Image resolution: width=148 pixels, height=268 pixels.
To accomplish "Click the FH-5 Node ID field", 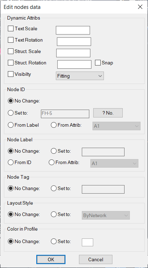I will tap(65, 114).
